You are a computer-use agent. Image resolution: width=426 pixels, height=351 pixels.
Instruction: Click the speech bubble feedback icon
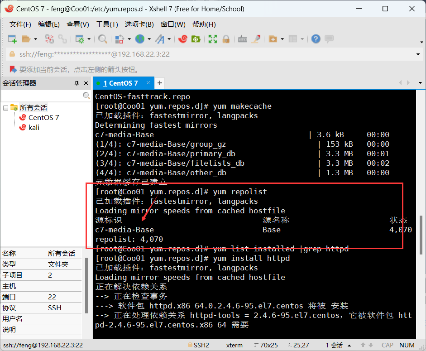pyautogui.click(x=329, y=39)
